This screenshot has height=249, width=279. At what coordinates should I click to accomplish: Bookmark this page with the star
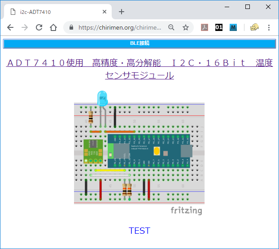tap(185, 27)
